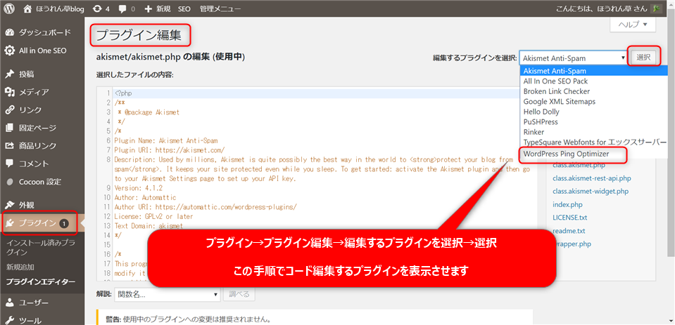Choose Rinker option in the list
Viewport: 675px width, 325px height.
[x=593, y=132]
